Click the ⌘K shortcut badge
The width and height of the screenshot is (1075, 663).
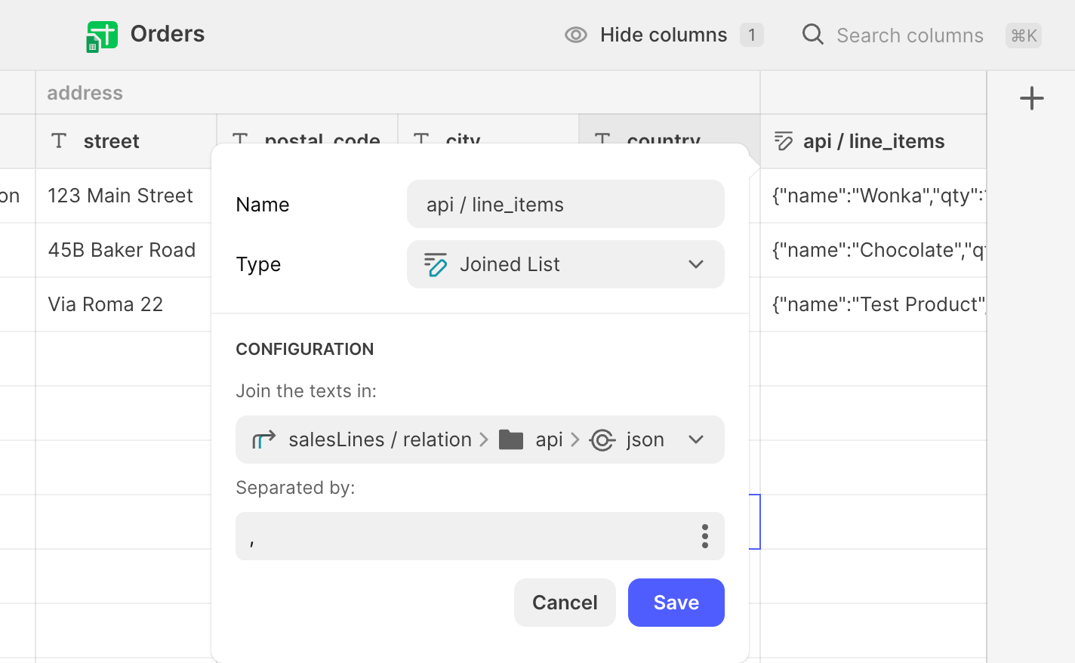(1024, 35)
